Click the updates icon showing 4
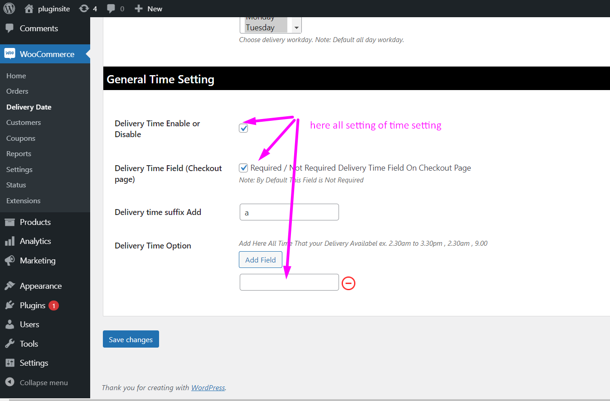The height and width of the screenshot is (401, 610). (x=84, y=9)
